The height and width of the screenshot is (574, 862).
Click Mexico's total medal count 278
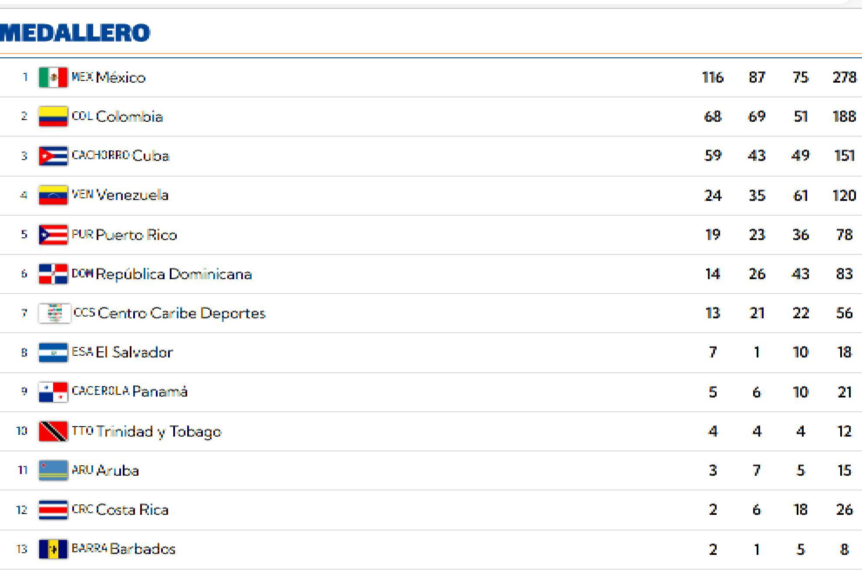[x=844, y=77]
